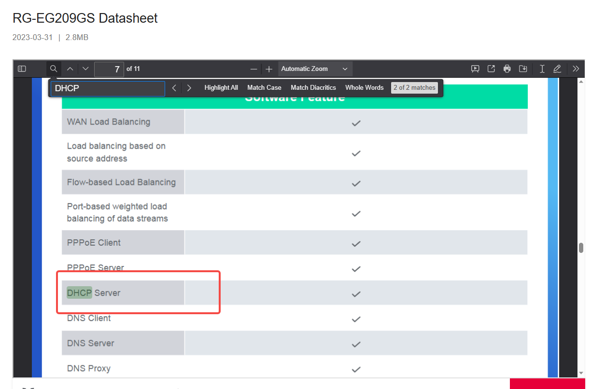Click the 'PPPoE Server' cell

click(123, 268)
